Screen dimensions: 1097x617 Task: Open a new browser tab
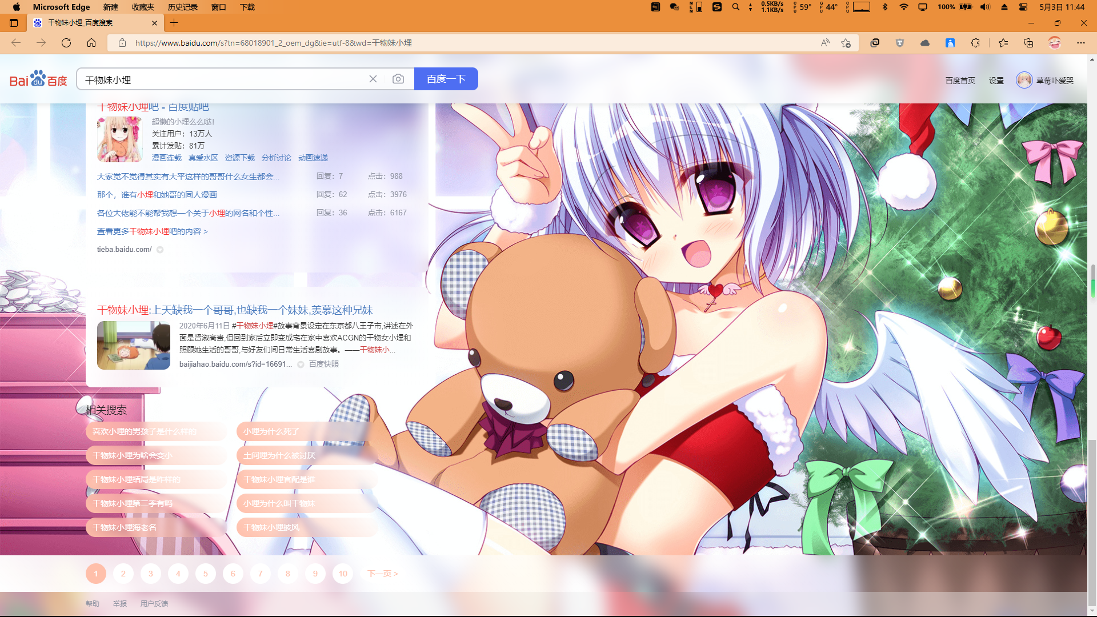(174, 23)
